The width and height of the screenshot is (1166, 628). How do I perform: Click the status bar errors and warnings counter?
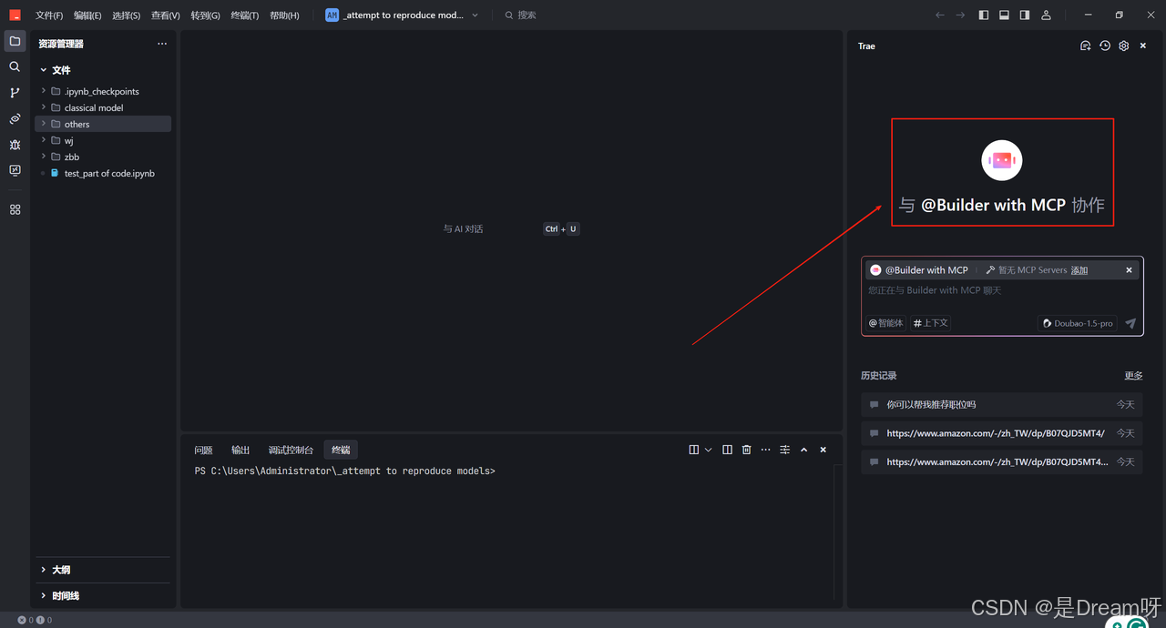point(35,620)
